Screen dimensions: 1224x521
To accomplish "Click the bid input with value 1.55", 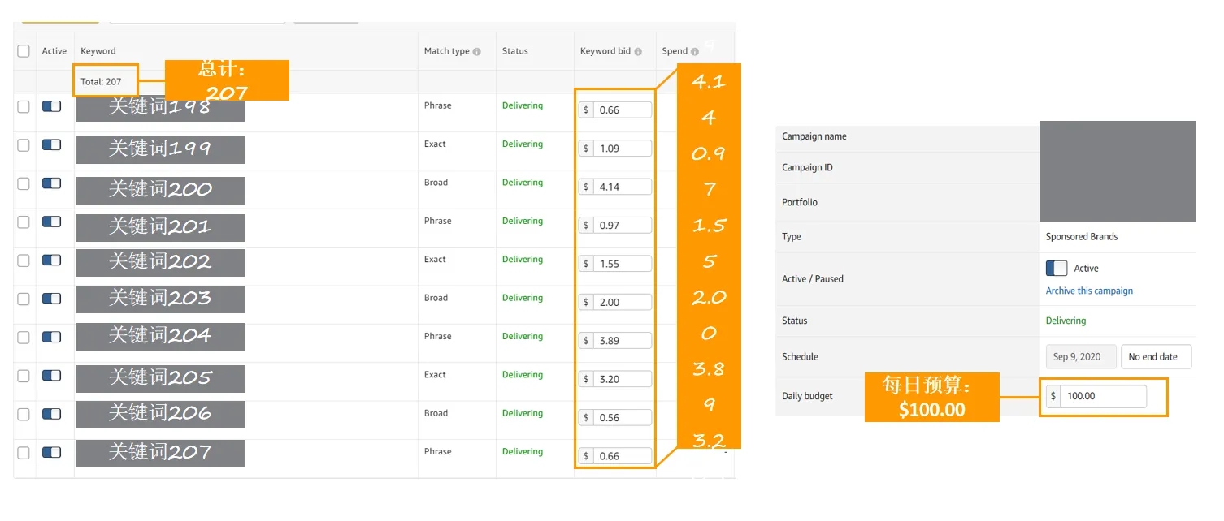I will click(x=623, y=264).
